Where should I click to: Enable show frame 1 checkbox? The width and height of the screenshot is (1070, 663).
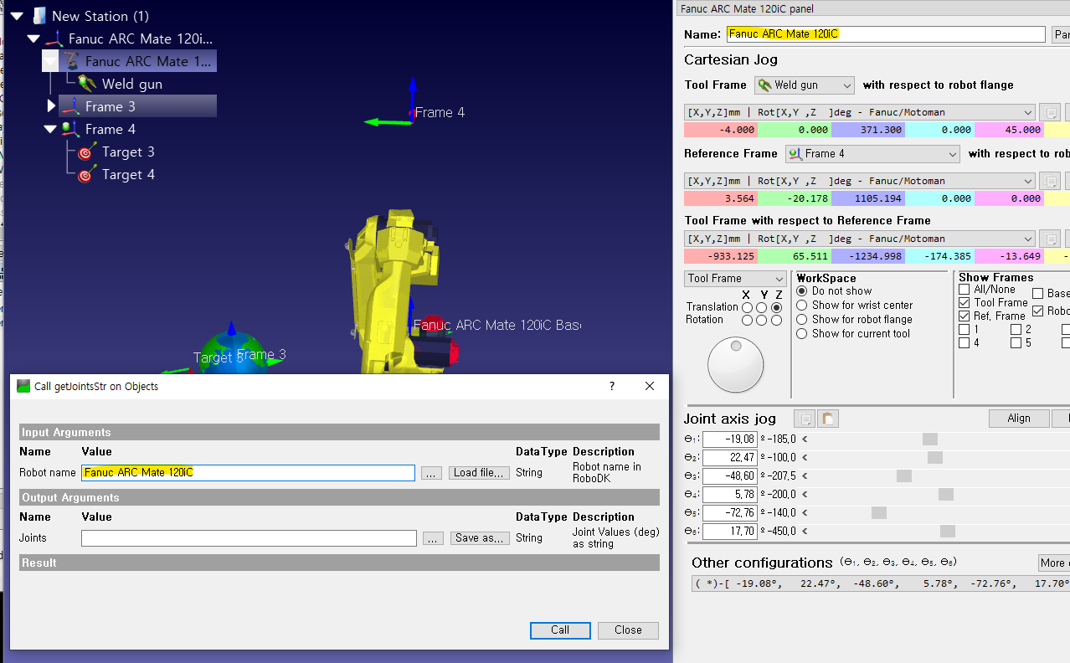tap(964, 329)
